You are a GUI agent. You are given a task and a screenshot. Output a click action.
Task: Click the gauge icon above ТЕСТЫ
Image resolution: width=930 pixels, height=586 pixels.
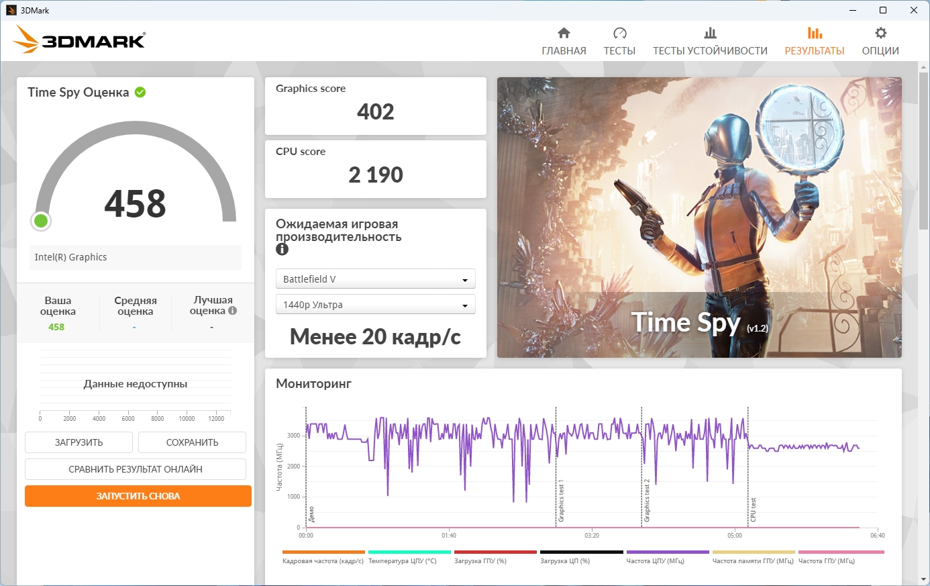619,33
